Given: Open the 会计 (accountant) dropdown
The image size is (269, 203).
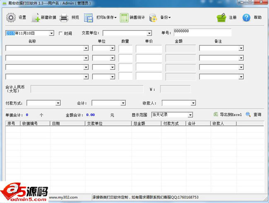Looking at the screenshot, I should click(123, 103).
